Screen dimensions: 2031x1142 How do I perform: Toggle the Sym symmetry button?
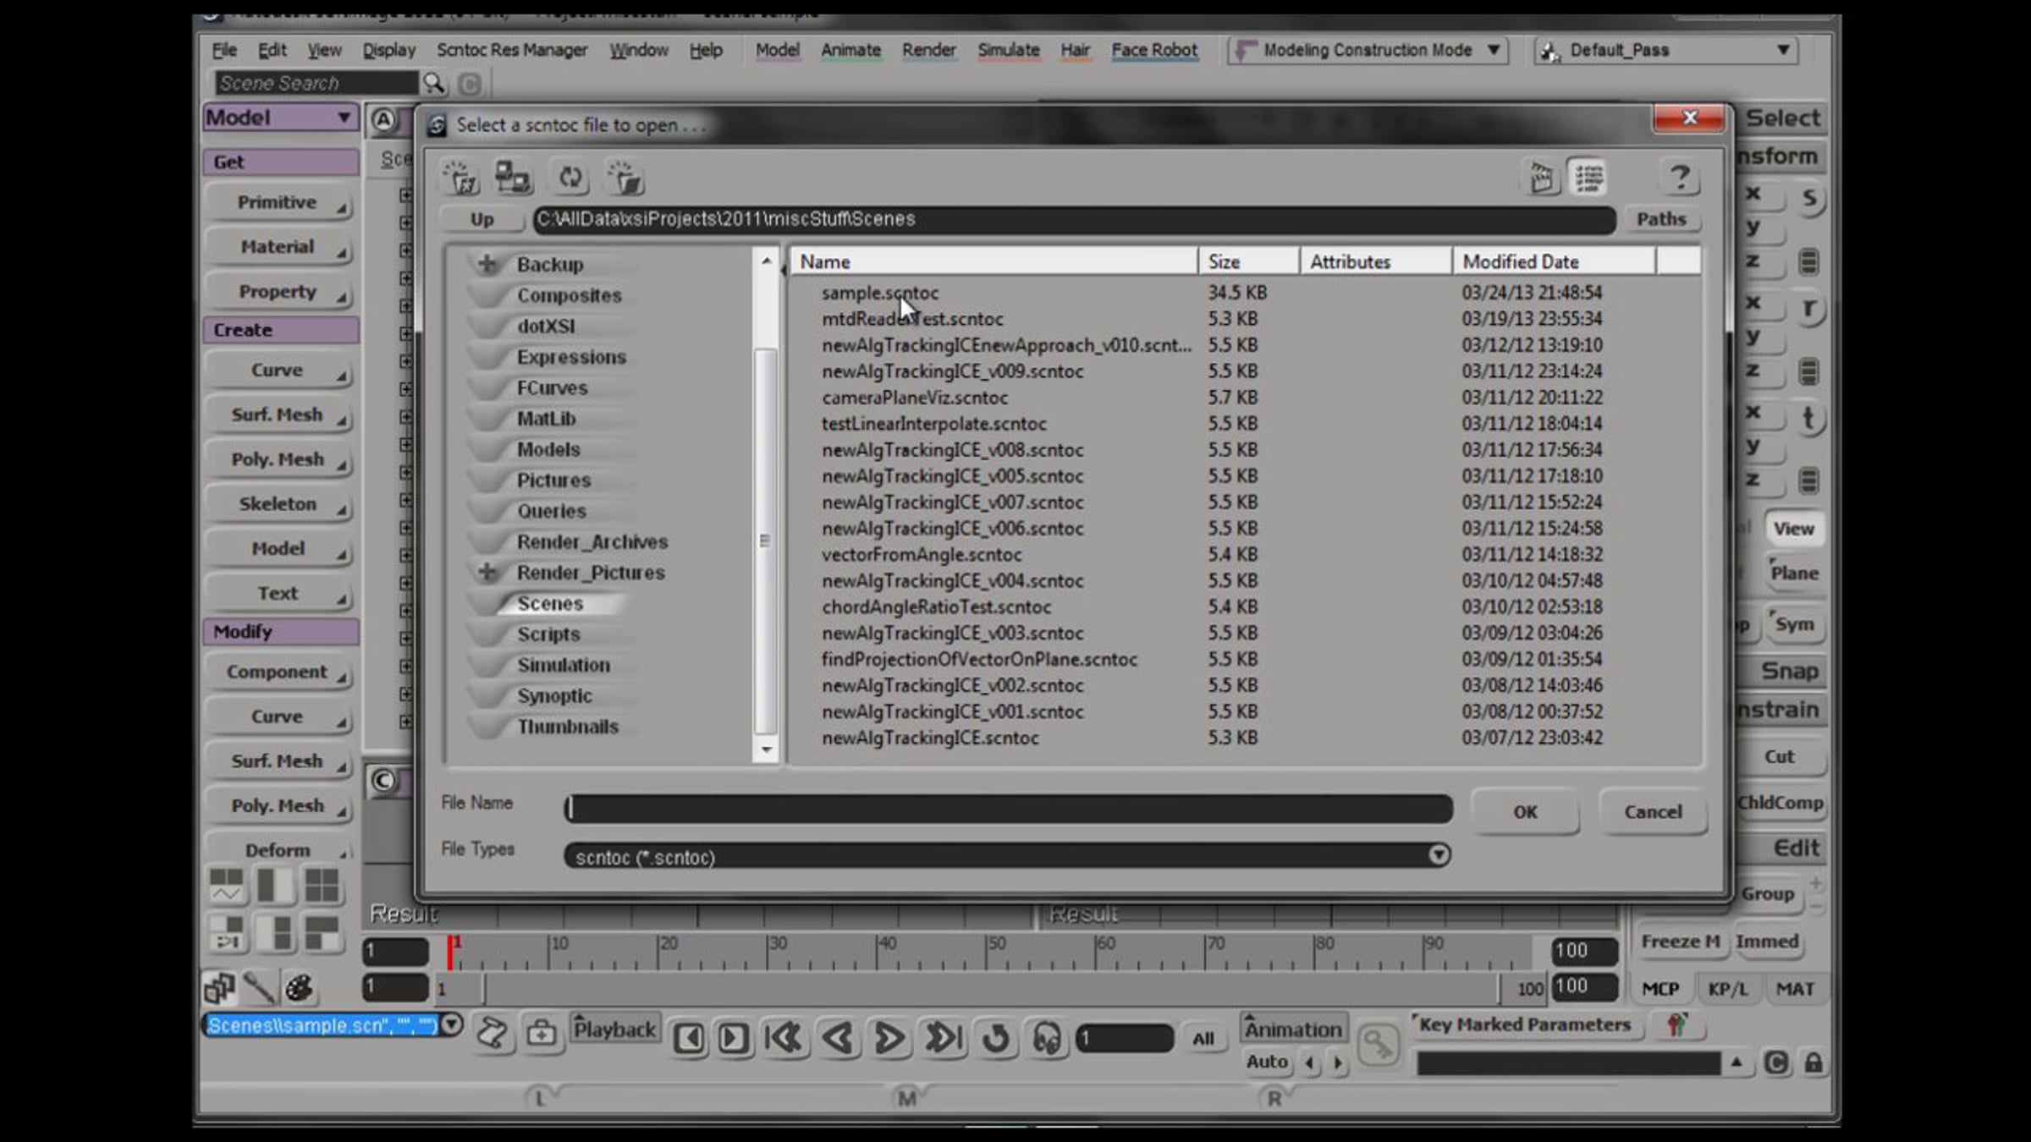click(1794, 624)
